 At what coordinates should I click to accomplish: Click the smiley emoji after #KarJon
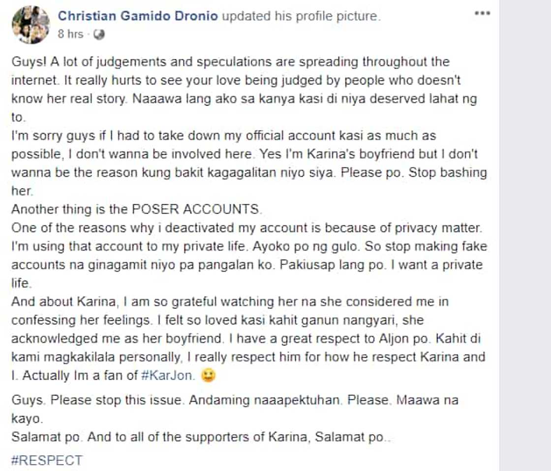tap(209, 376)
